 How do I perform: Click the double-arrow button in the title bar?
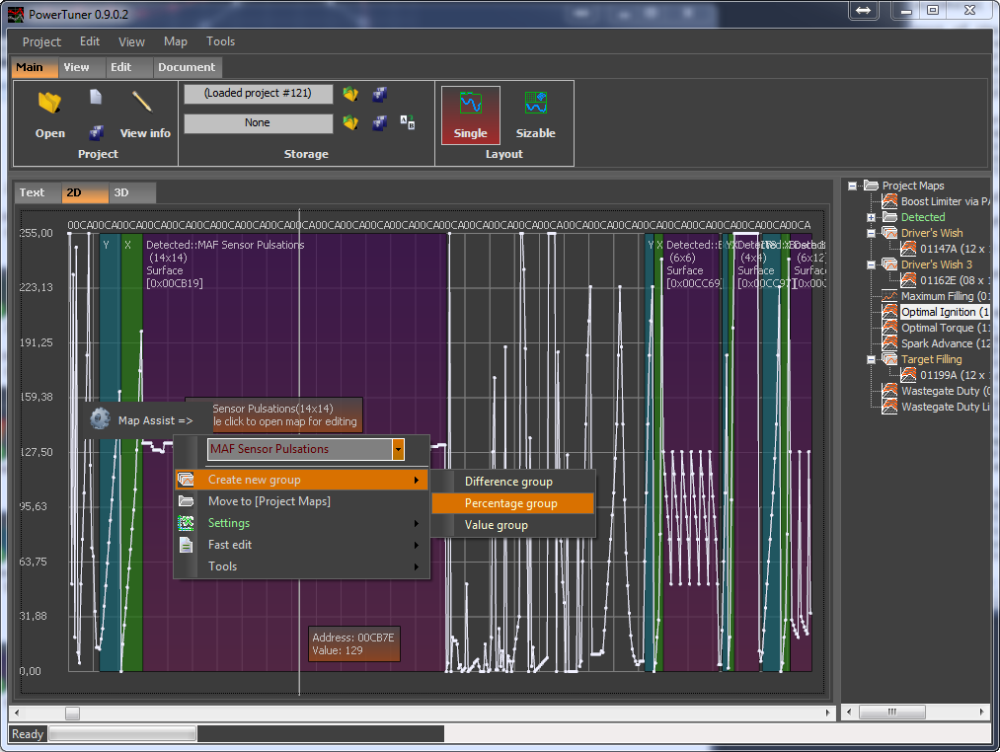click(864, 10)
